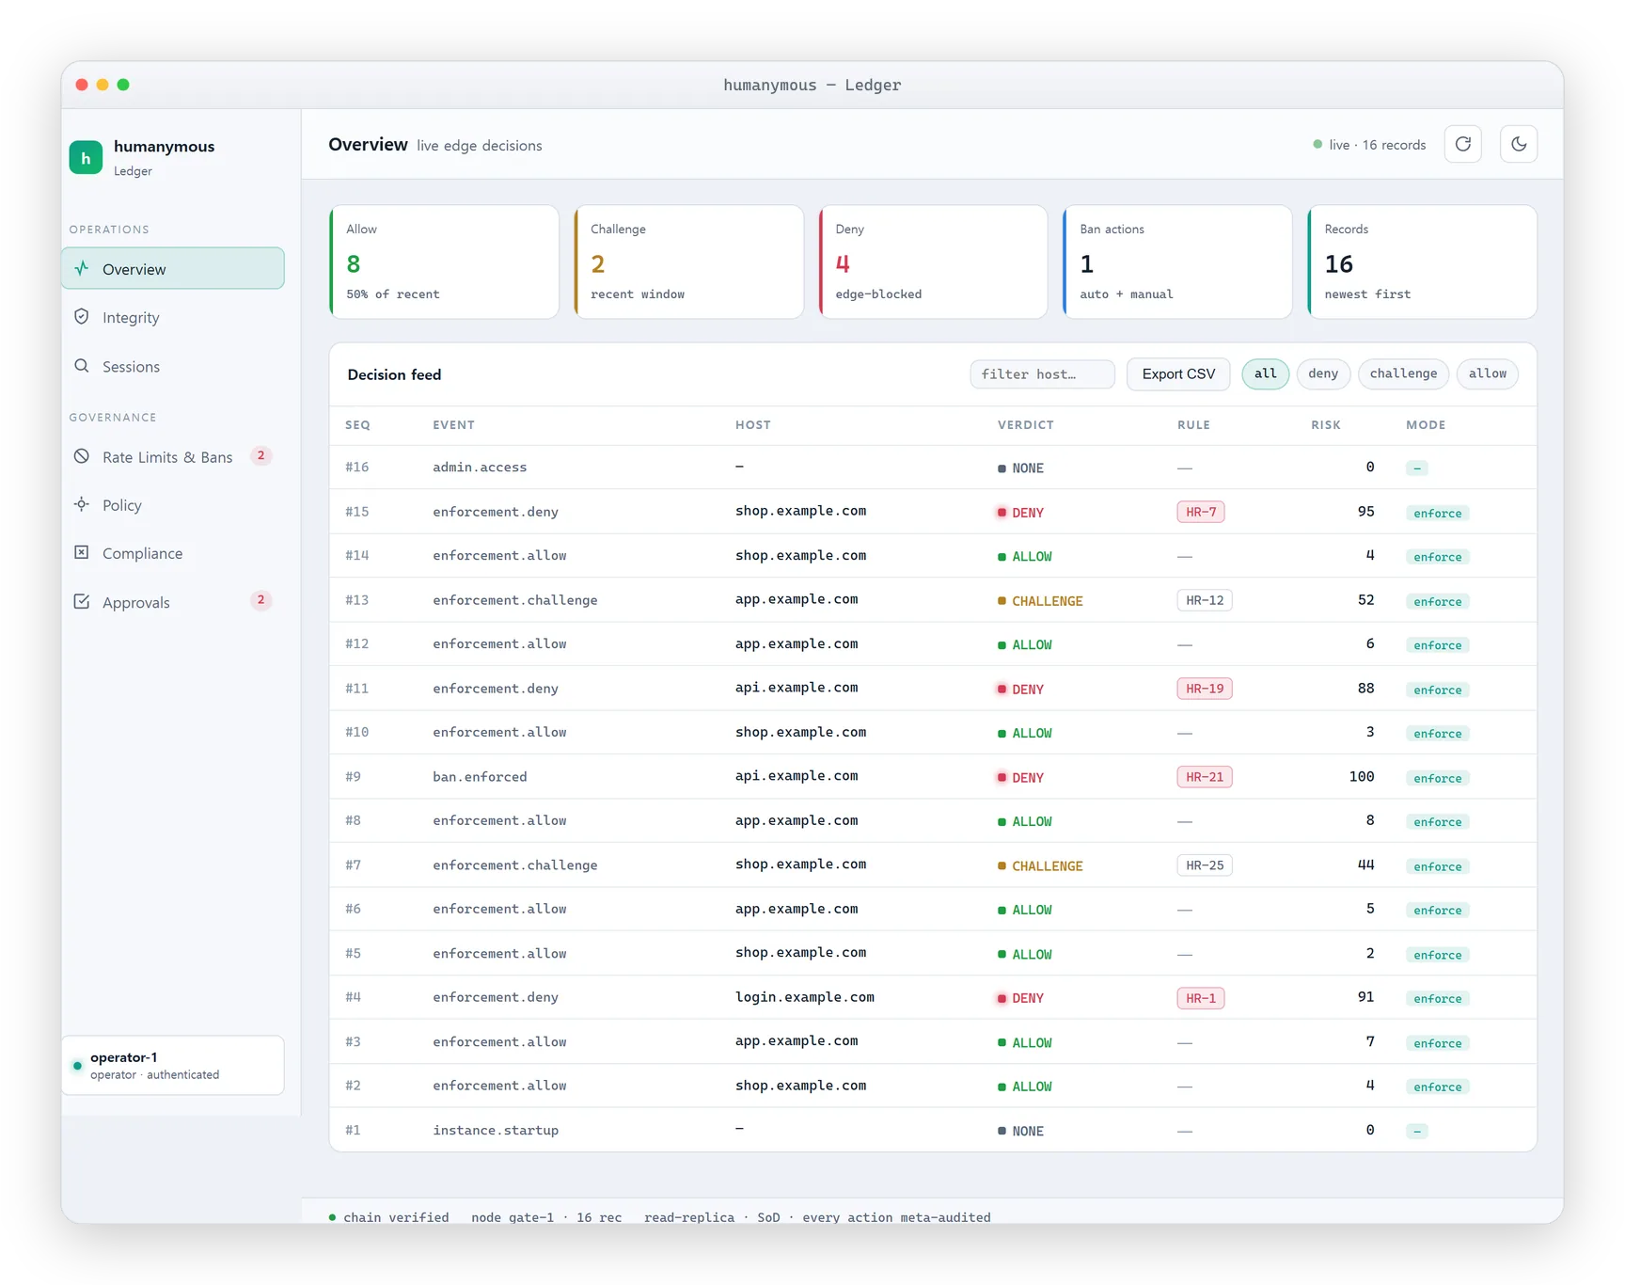Viewport: 1625px width, 1285px height.
Task: Click the NONE verdict in row #1
Action: [1020, 1132]
